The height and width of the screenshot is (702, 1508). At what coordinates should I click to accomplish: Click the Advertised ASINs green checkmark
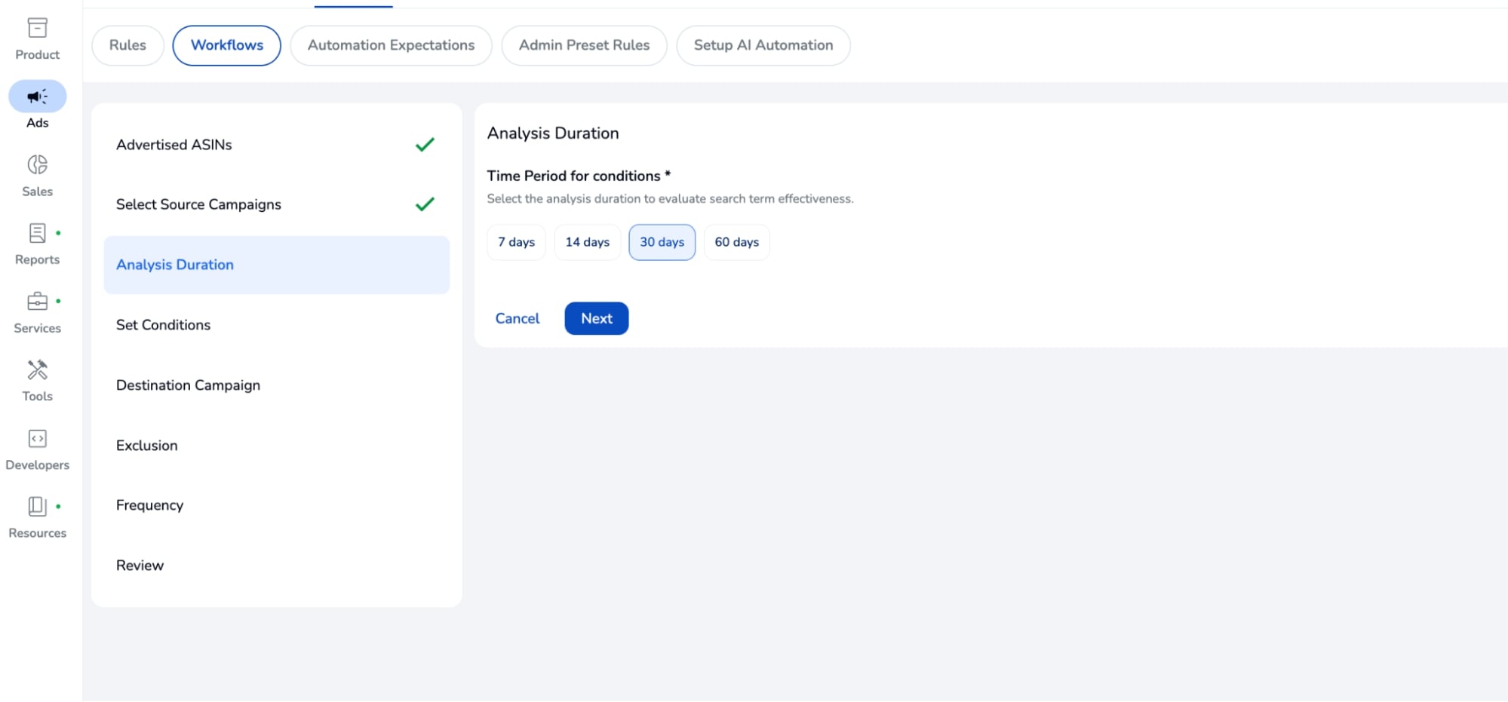(x=425, y=144)
